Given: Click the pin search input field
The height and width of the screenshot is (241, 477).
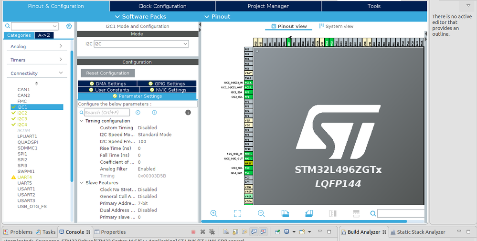Looking at the screenshot, I should click(401, 213).
